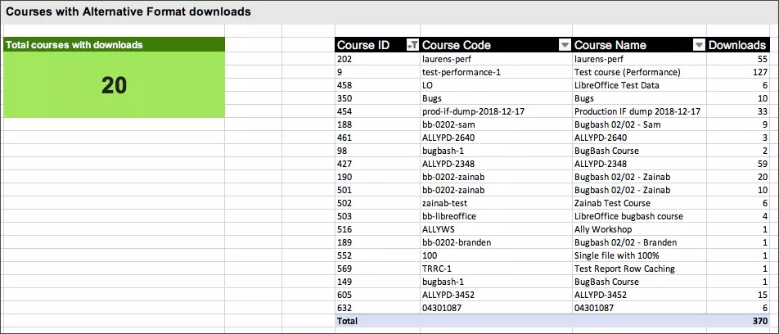Click the 'TRRC-1' course code cell
Image resolution: width=779 pixels, height=334 pixels.
click(x=439, y=269)
